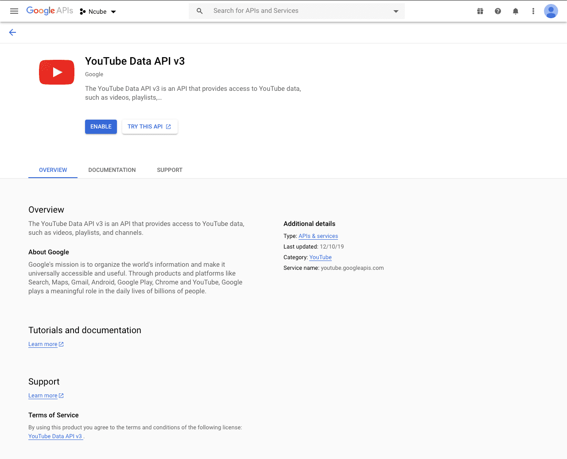The image size is (567, 459).
Task: Click the Last updated 12/10/19 value
Action: [x=332, y=247]
